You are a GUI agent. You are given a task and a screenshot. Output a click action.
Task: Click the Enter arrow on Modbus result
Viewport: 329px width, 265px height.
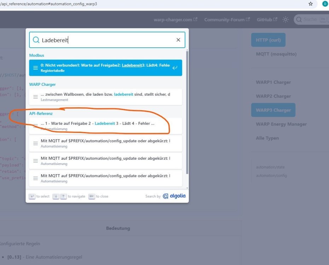pos(175,68)
